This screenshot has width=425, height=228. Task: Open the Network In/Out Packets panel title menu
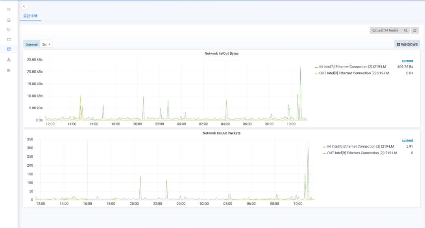[x=221, y=133]
